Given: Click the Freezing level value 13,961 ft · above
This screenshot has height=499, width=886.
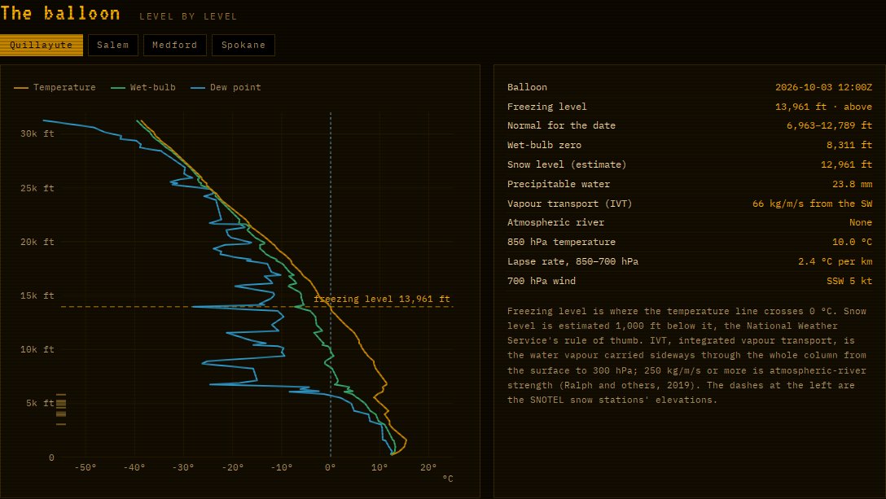Looking at the screenshot, I should (823, 107).
